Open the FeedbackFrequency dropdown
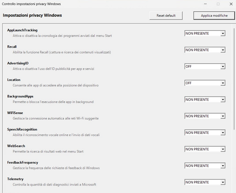236x193 pixels. [205, 166]
